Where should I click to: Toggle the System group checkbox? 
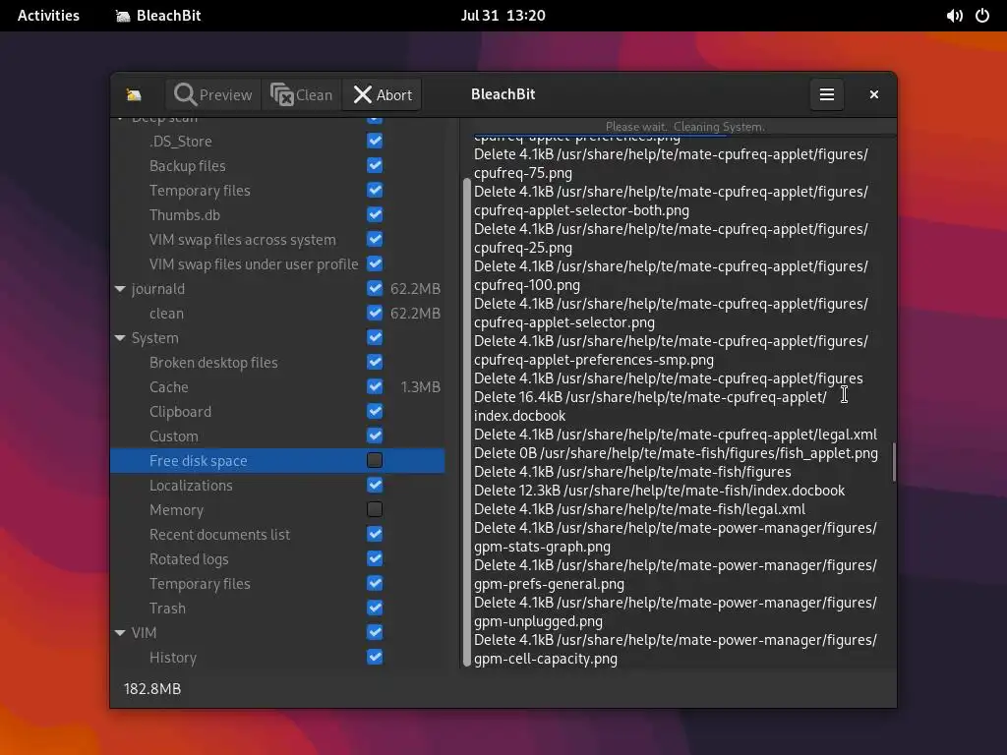[375, 338]
